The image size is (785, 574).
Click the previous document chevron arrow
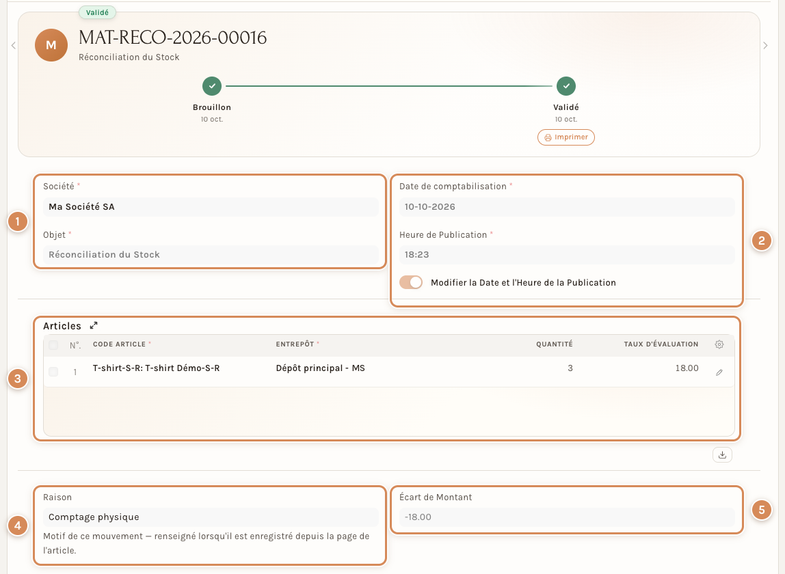(14, 46)
